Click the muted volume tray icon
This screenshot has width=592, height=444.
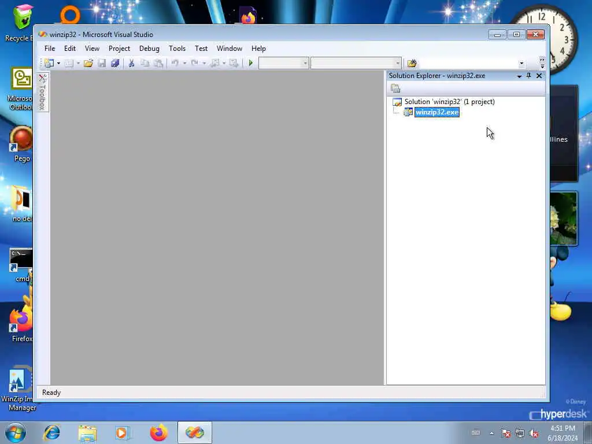pos(534,433)
